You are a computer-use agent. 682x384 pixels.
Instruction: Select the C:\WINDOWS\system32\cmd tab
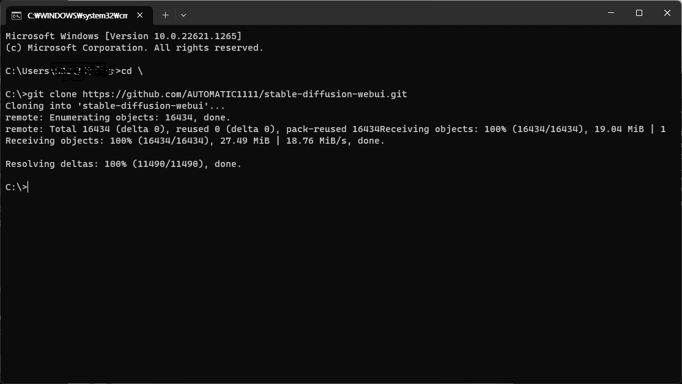click(79, 16)
